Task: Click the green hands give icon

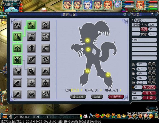Action: [x=103, y=116]
